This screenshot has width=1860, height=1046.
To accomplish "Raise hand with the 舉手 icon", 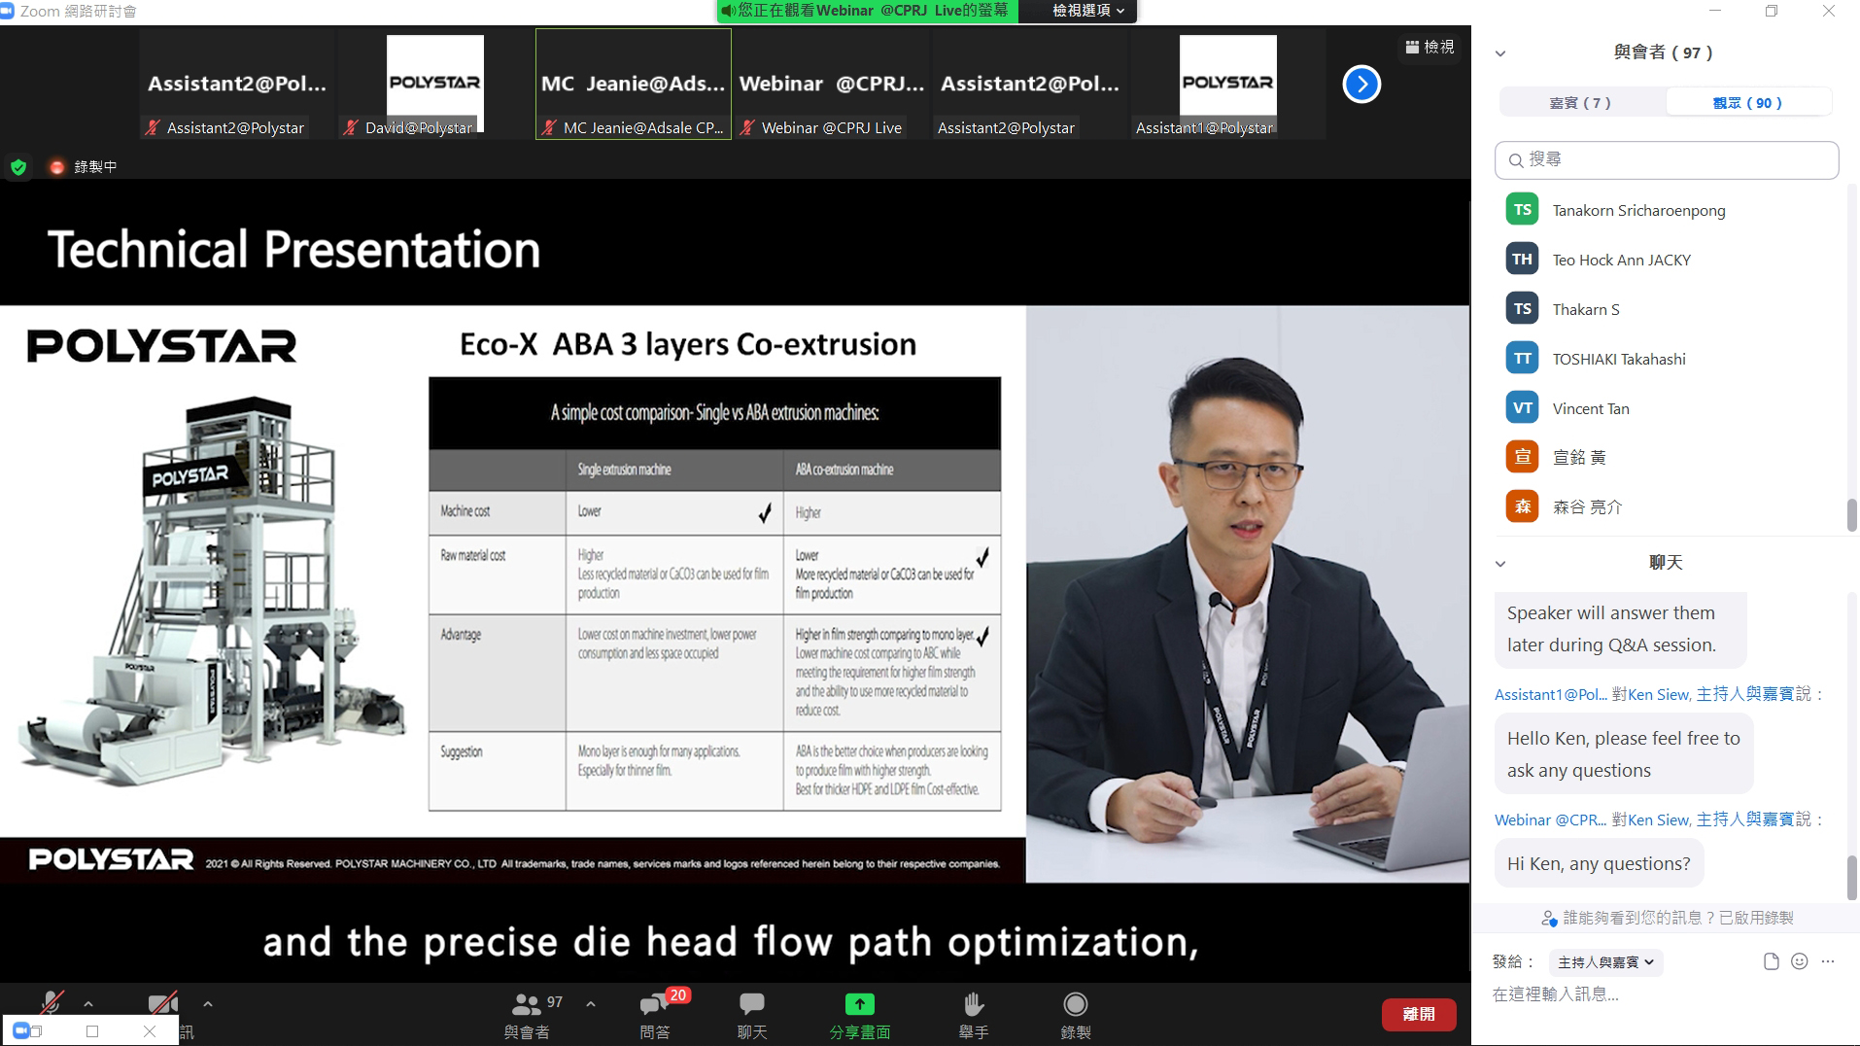I will pyautogui.click(x=973, y=1004).
